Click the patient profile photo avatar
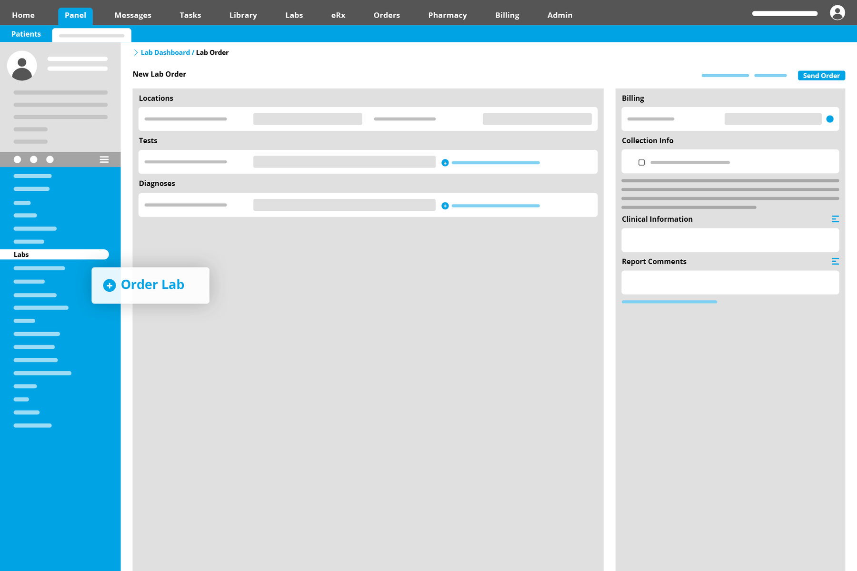The height and width of the screenshot is (571, 857). point(22,66)
